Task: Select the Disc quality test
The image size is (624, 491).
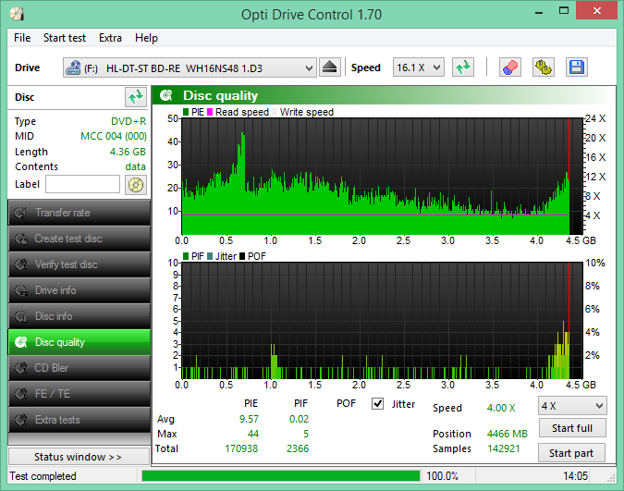Action: (80, 342)
